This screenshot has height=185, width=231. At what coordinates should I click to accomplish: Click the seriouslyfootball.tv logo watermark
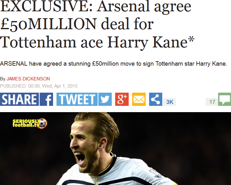[x=30, y=123]
